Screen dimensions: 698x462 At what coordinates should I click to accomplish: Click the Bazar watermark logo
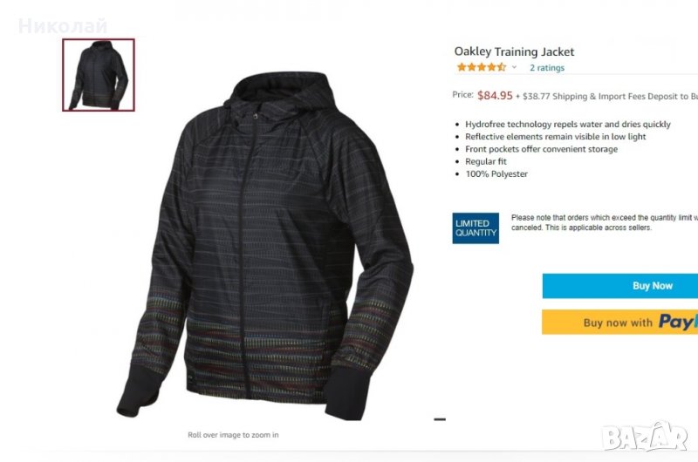point(645,436)
